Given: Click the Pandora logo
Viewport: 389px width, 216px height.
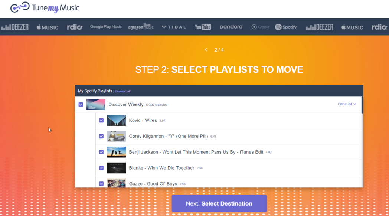Looking at the screenshot, I should pyautogui.click(x=231, y=27).
